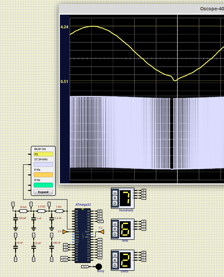Select the 5 V rail at Rst pin

[x=65, y=231]
